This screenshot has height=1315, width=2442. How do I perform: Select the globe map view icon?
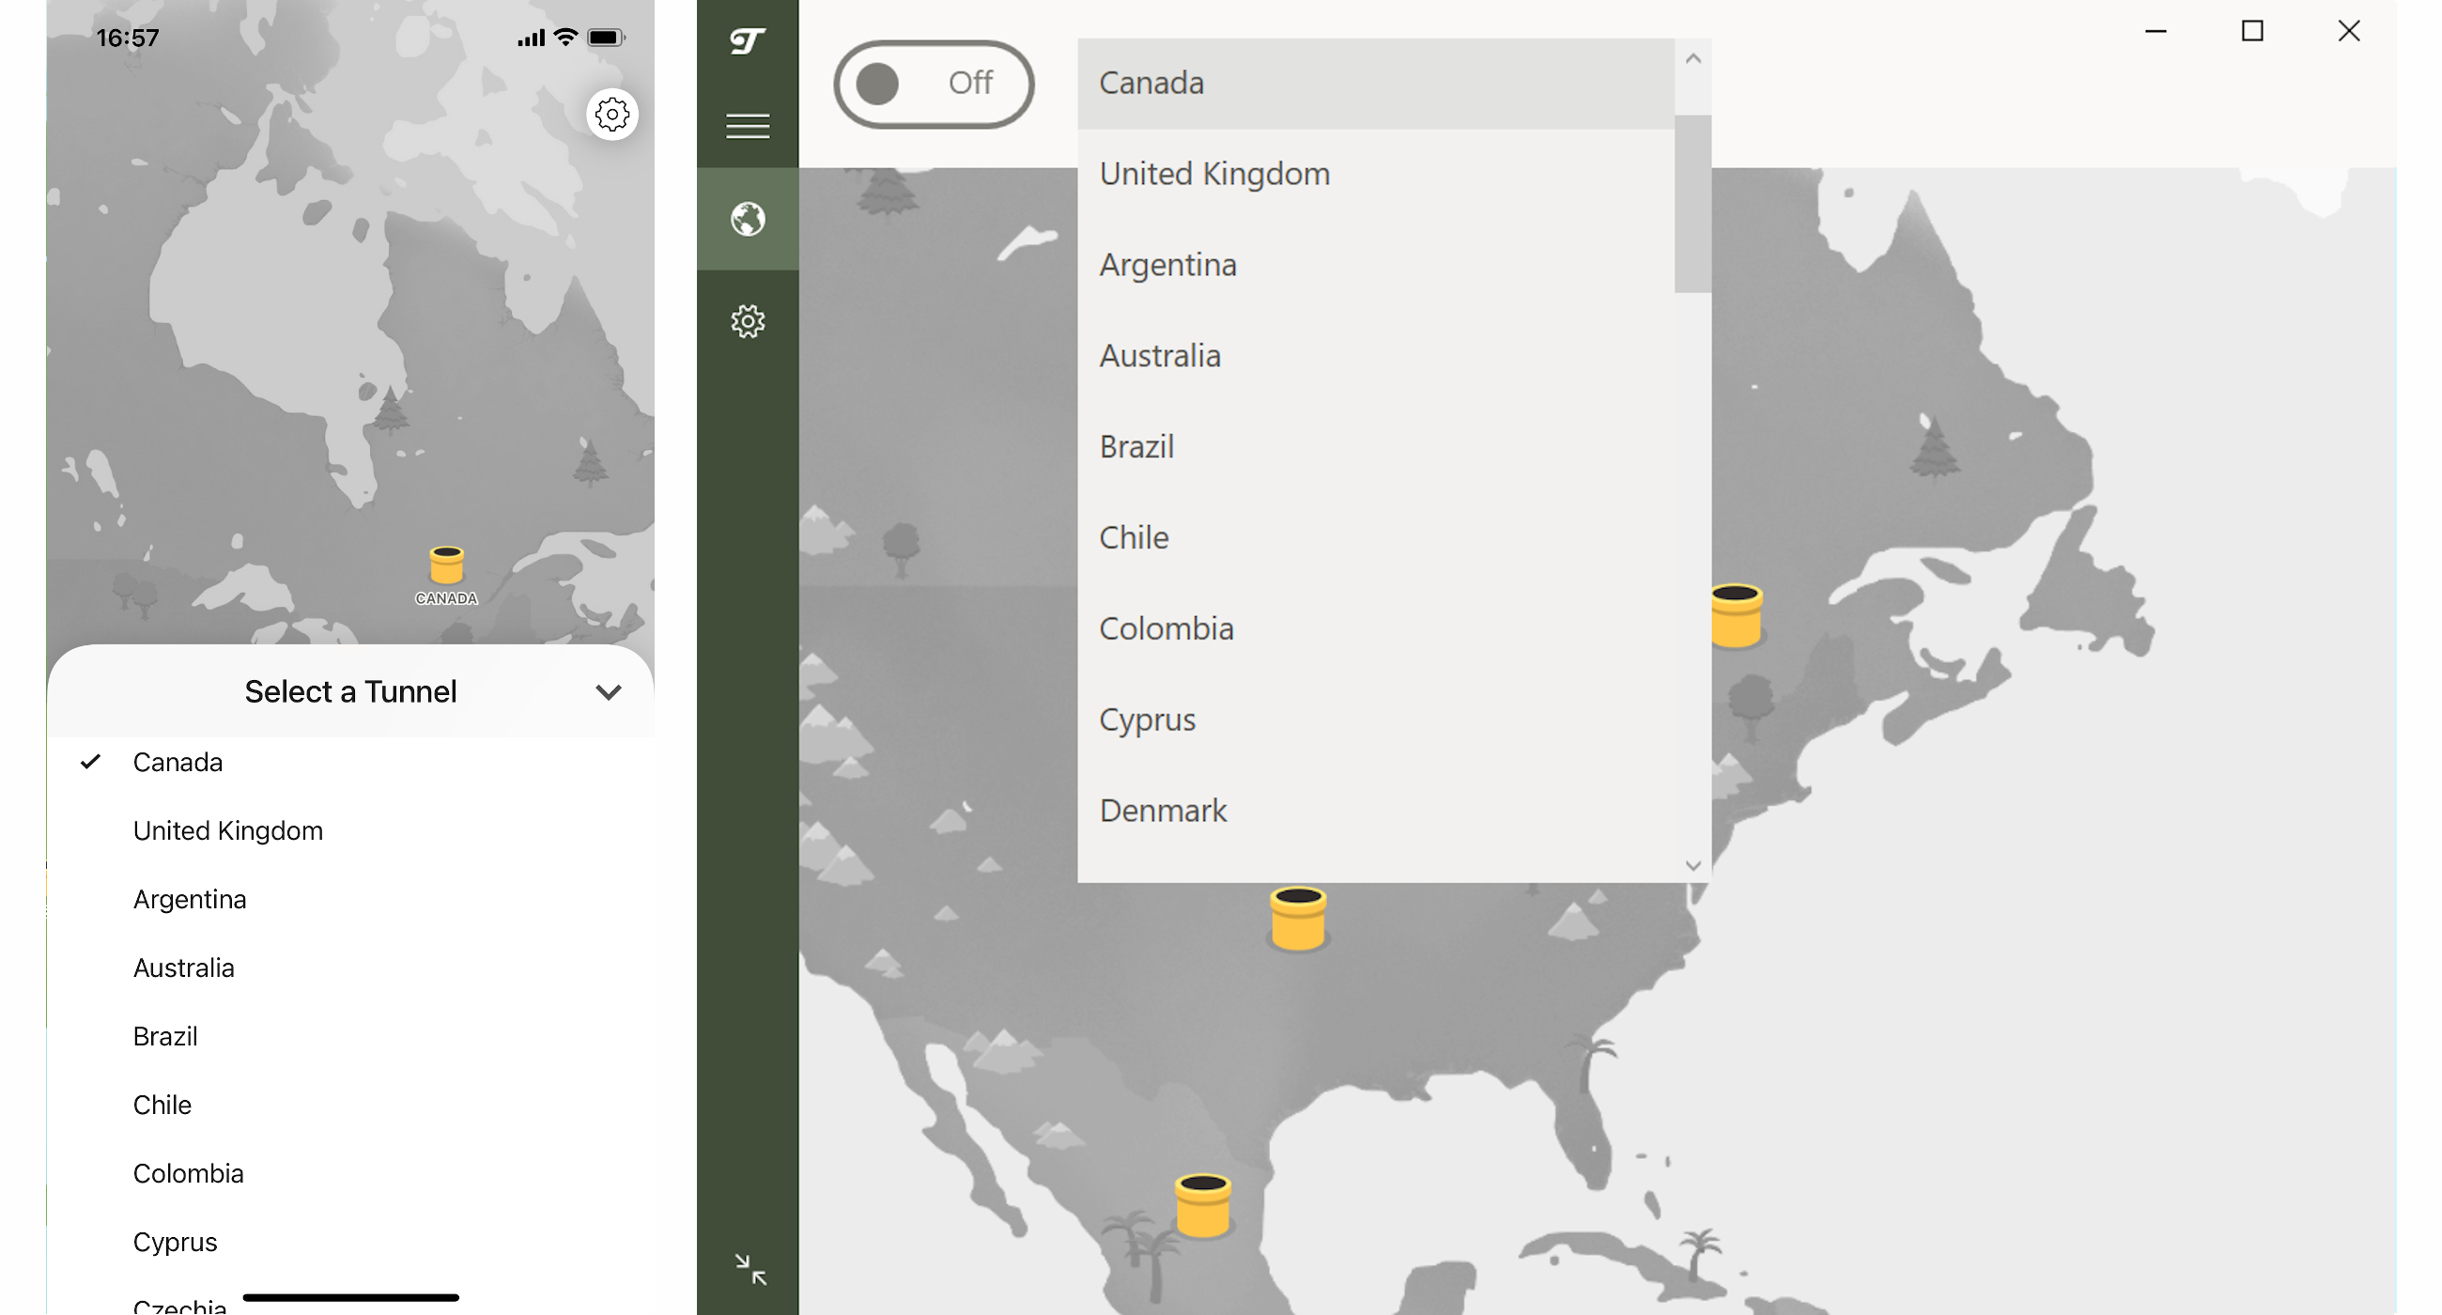pos(747,219)
